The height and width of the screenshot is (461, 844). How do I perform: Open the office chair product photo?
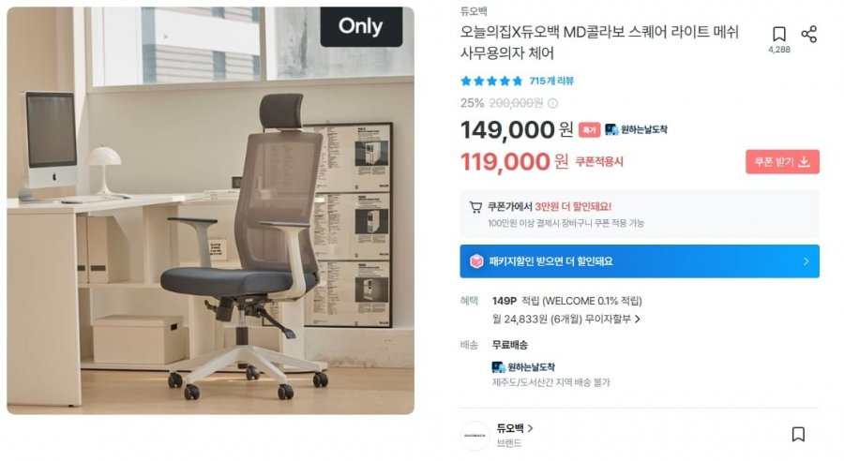click(210, 210)
